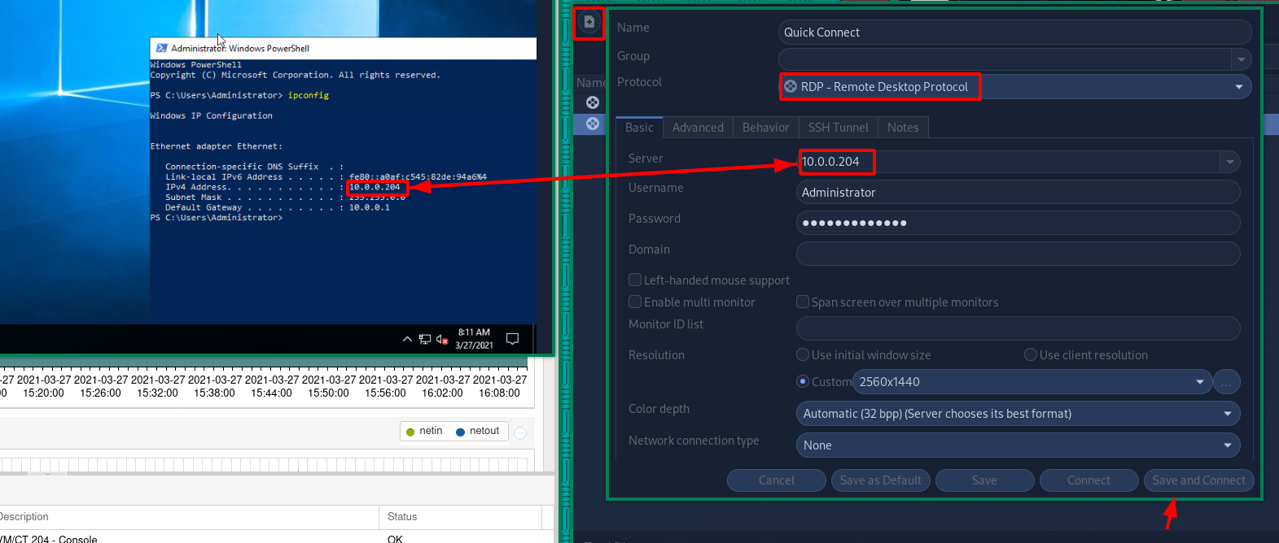This screenshot has width=1279, height=543.
Task: Click the '16:08:00' time label on graph axis
Action: 499,393
